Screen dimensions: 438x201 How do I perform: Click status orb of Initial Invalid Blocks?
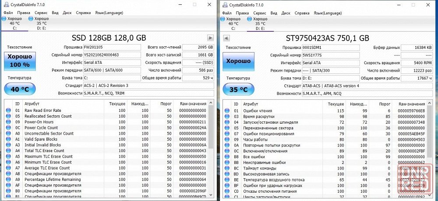tap(8, 145)
